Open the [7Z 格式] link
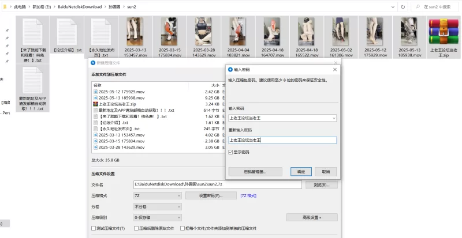Screen dimensions: 462x238 (x=248, y=195)
